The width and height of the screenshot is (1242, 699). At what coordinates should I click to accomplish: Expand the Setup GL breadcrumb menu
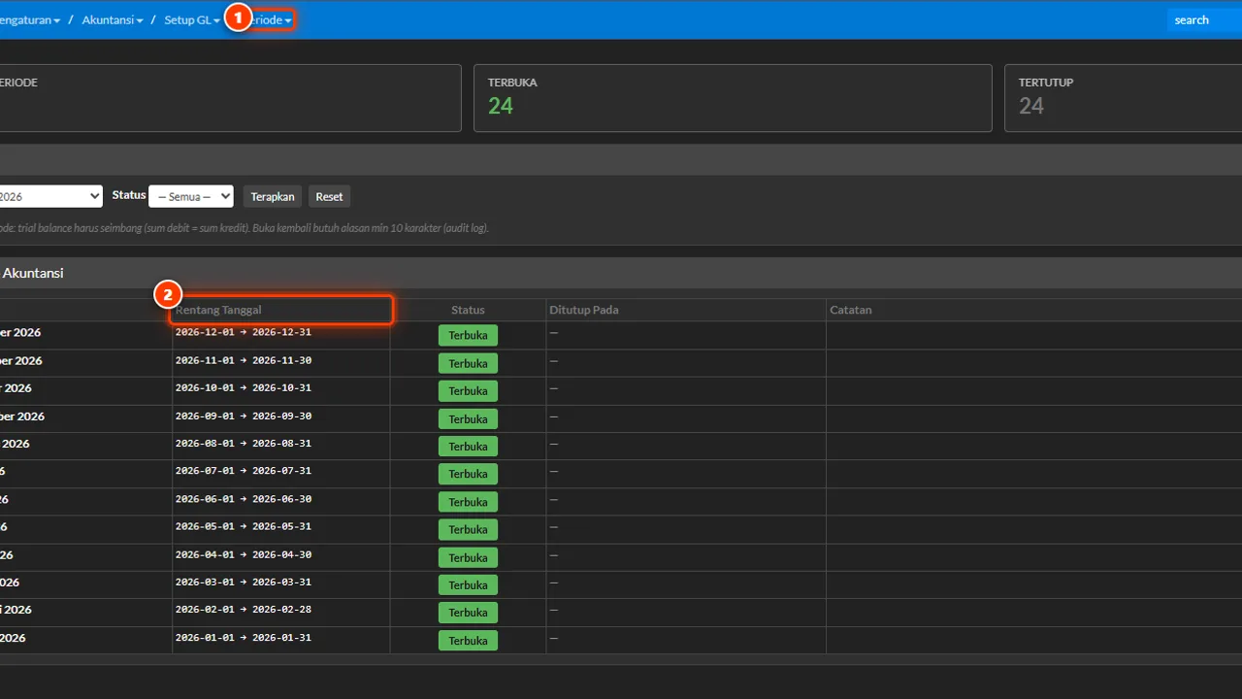tap(192, 19)
